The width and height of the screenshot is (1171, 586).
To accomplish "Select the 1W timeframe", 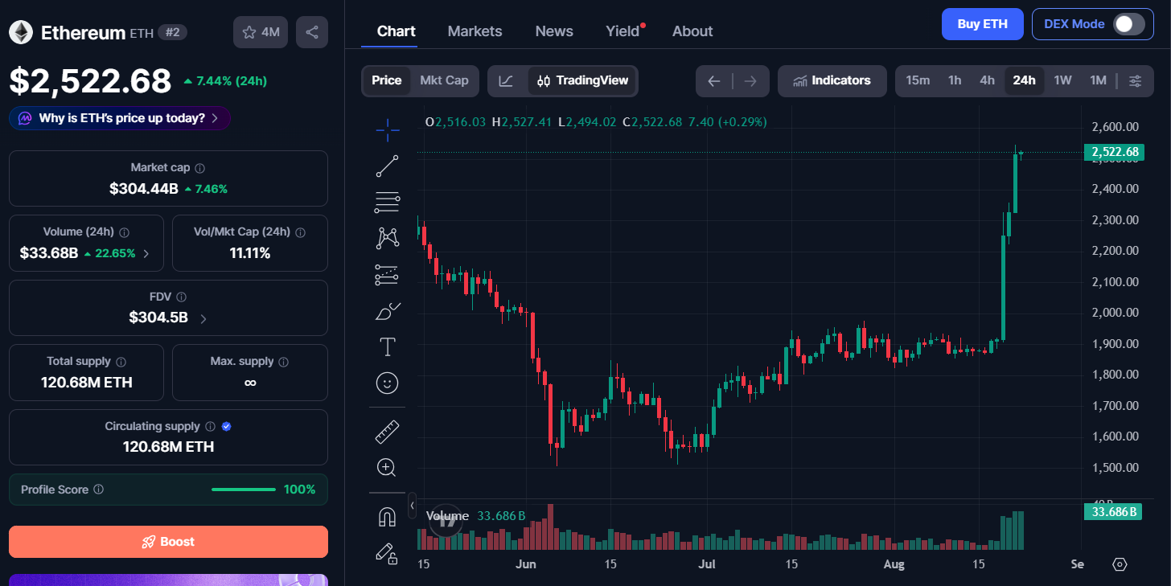I will tap(1062, 80).
